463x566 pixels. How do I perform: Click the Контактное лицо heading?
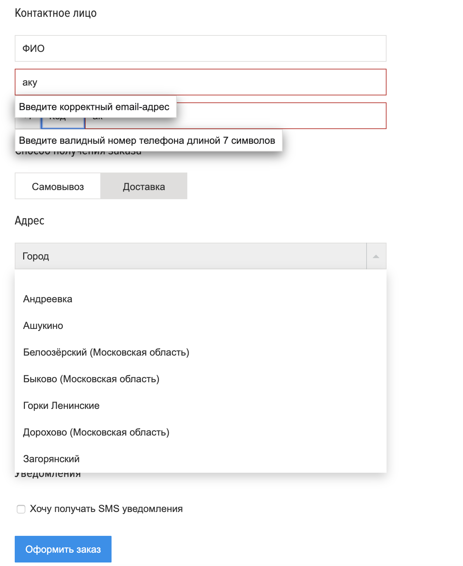pos(56,13)
